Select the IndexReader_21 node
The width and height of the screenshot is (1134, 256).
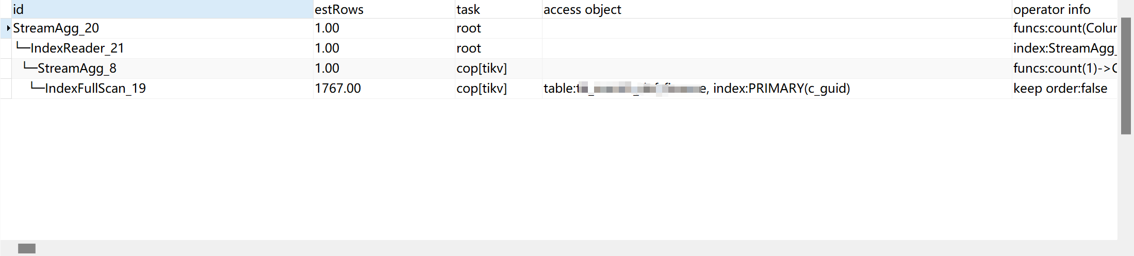(77, 48)
